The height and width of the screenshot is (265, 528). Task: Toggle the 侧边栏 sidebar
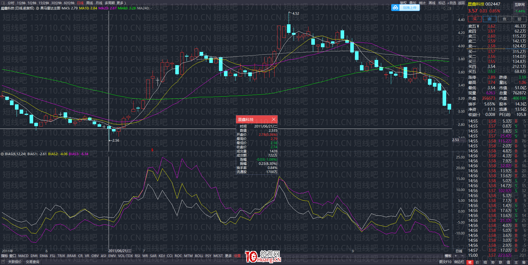(459, 262)
